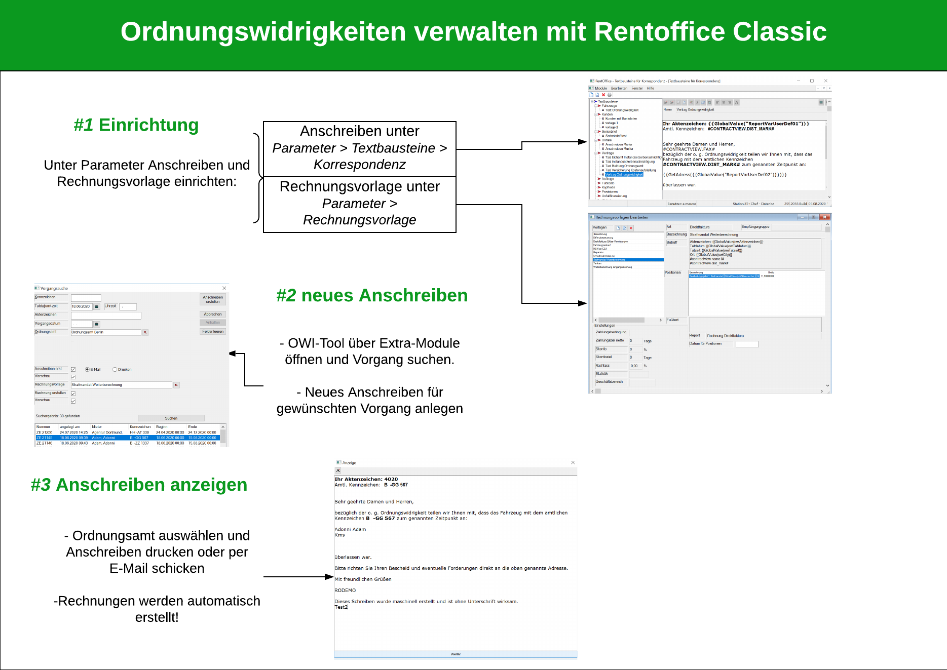Select result row ZE:21145 Adam, Adonni
Screen dimensions: 947x670
point(128,438)
